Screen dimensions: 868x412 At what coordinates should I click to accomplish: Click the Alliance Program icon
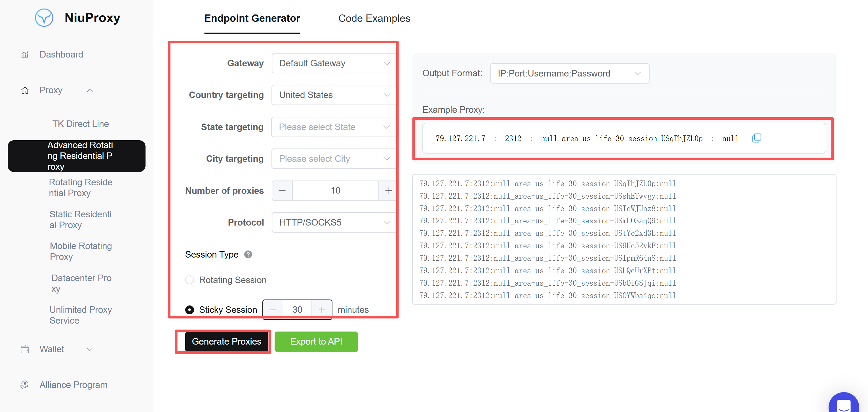25,385
